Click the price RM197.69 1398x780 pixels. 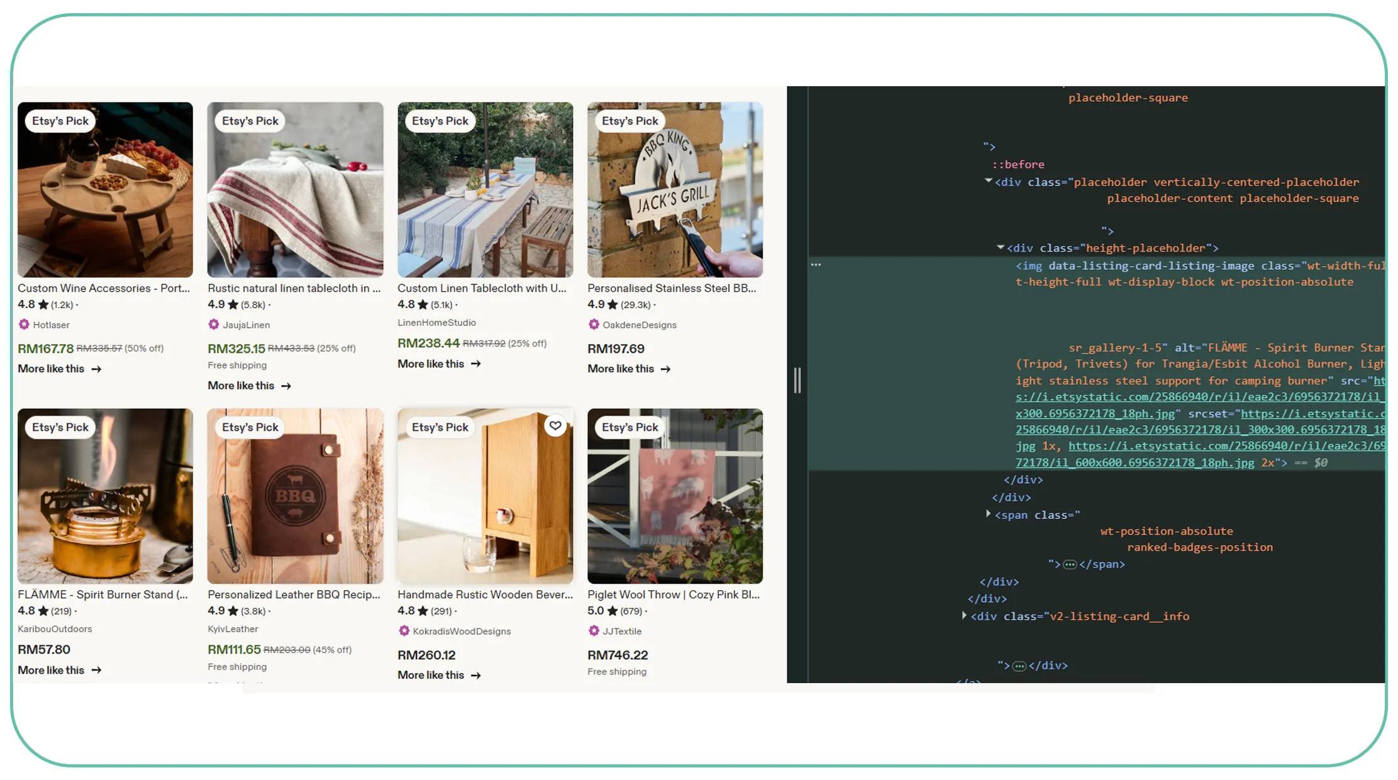click(616, 348)
